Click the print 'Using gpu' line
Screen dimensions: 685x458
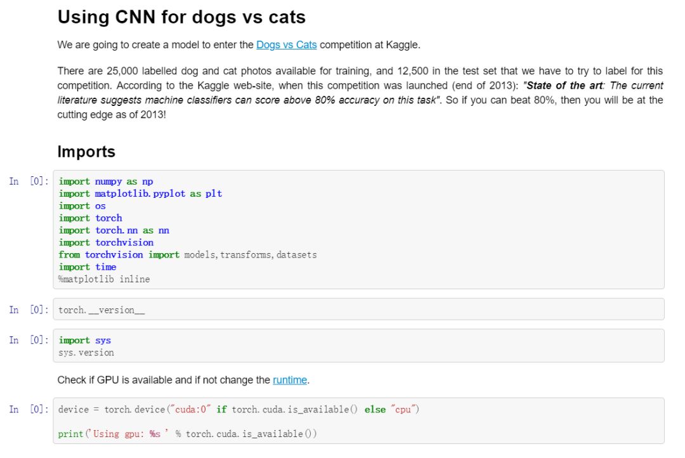[187, 434]
